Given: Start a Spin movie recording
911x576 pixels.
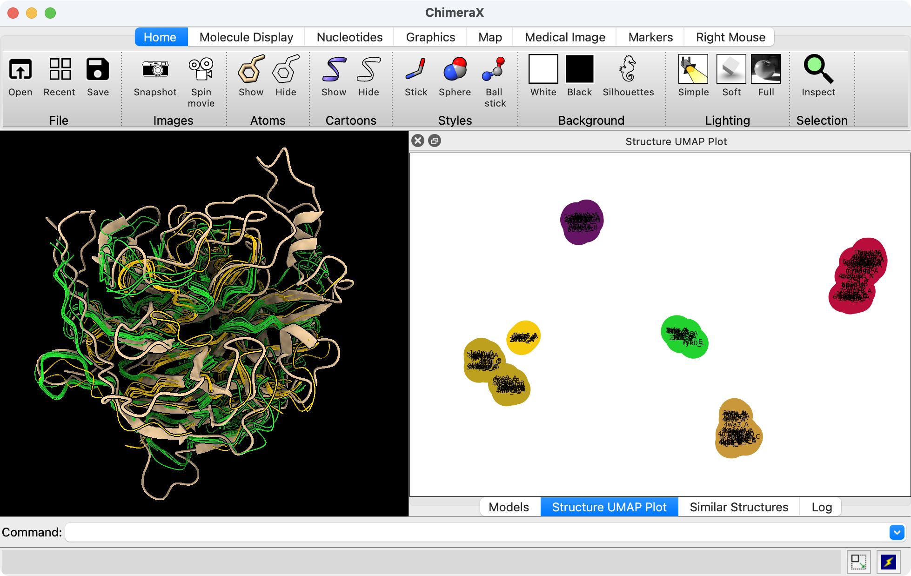Looking at the screenshot, I should click(x=201, y=70).
